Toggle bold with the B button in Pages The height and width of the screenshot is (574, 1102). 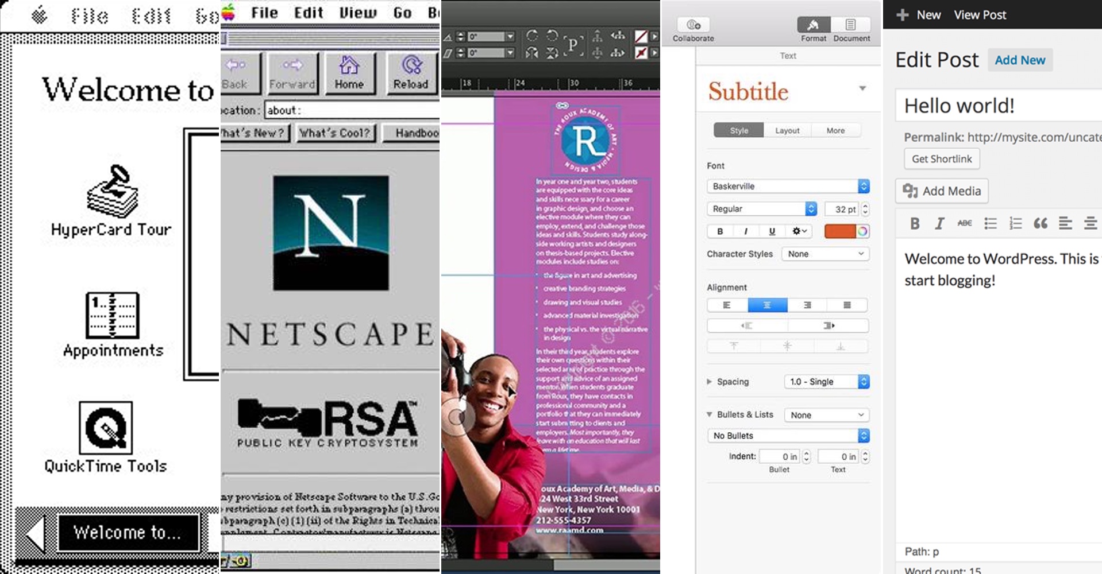point(719,231)
